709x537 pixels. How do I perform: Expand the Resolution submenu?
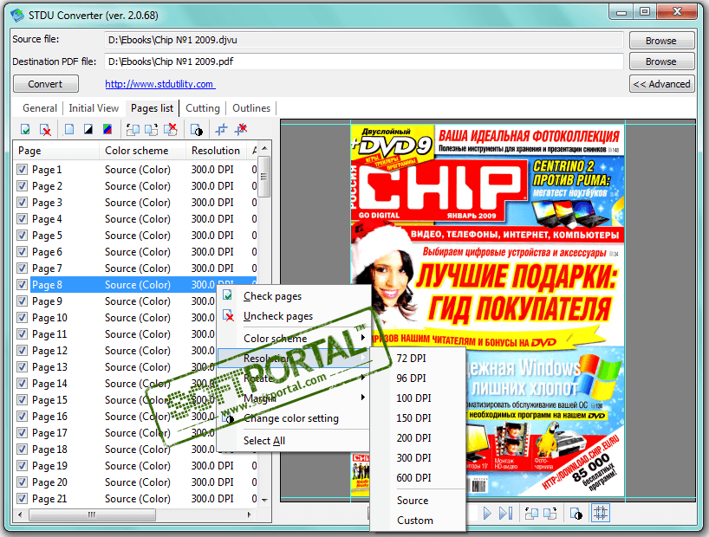[x=293, y=358]
